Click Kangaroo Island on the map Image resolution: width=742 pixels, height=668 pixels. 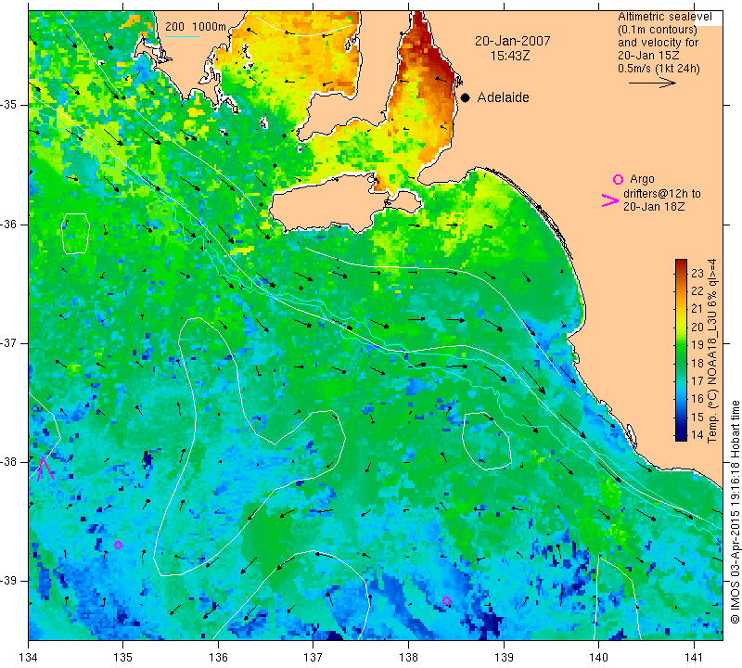[331, 204]
